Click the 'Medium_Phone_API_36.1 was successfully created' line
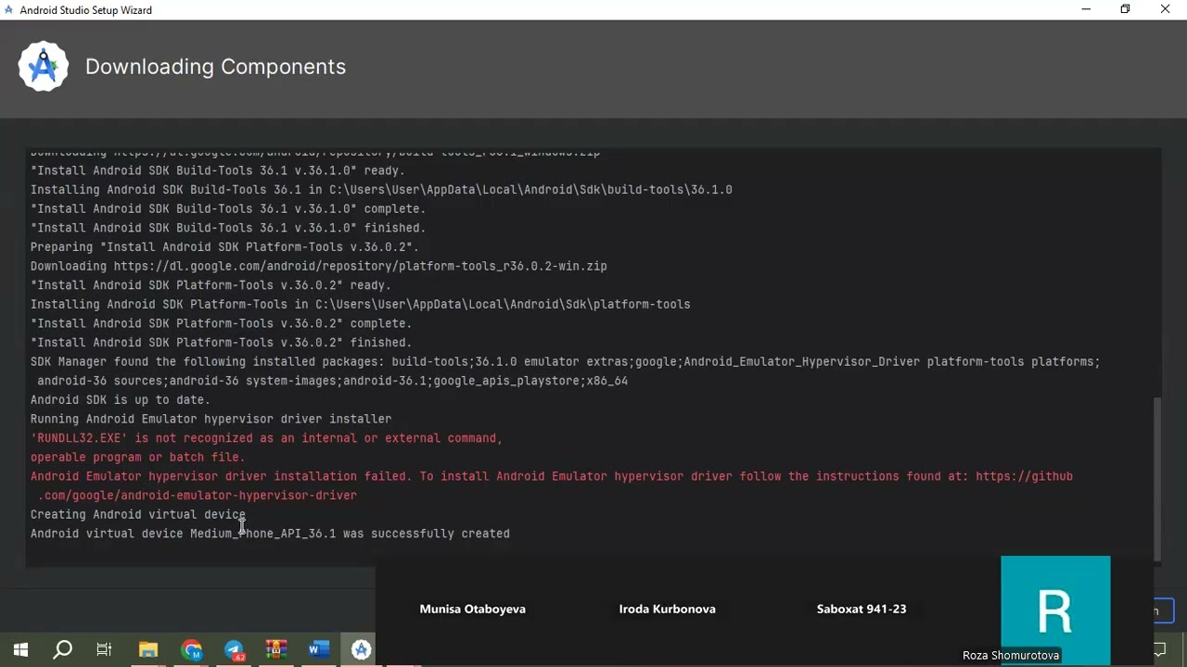The width and height of the screenshot is (1187, 667). [x=270, y=534]
